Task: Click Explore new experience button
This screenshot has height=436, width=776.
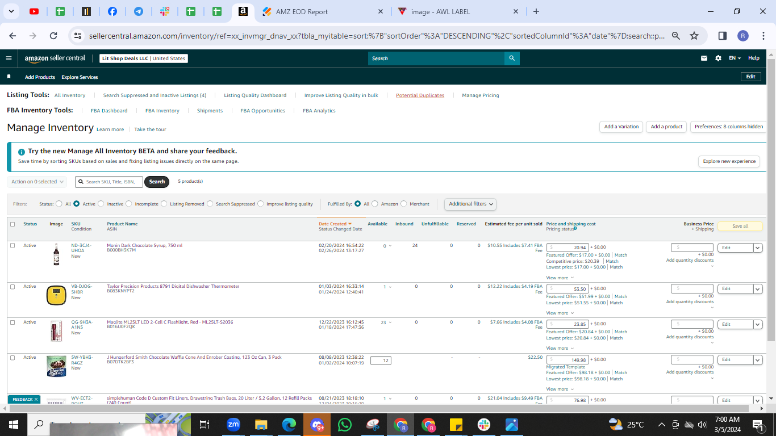Action: (x=729, y=161)
